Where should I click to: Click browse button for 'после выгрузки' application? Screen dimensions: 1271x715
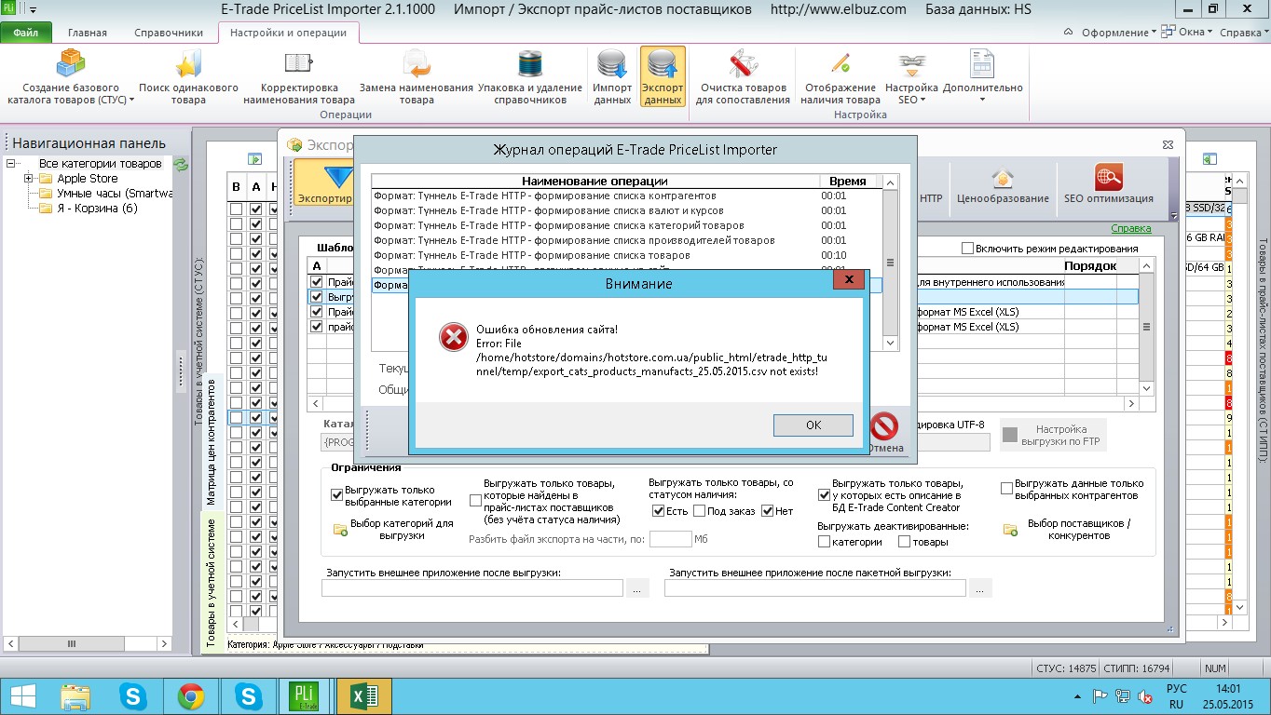[x=637, y=588]
